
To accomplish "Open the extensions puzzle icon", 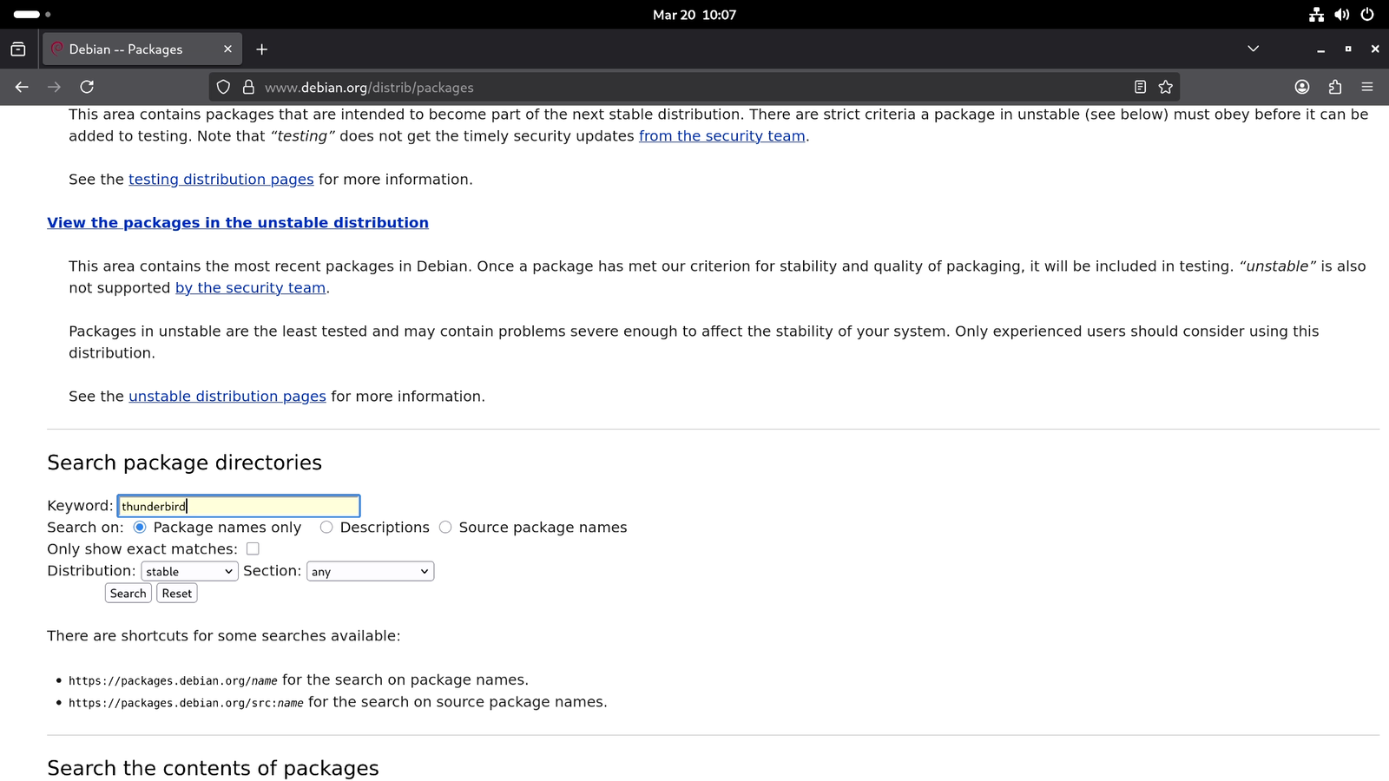I will click(x=1335, y=87).
